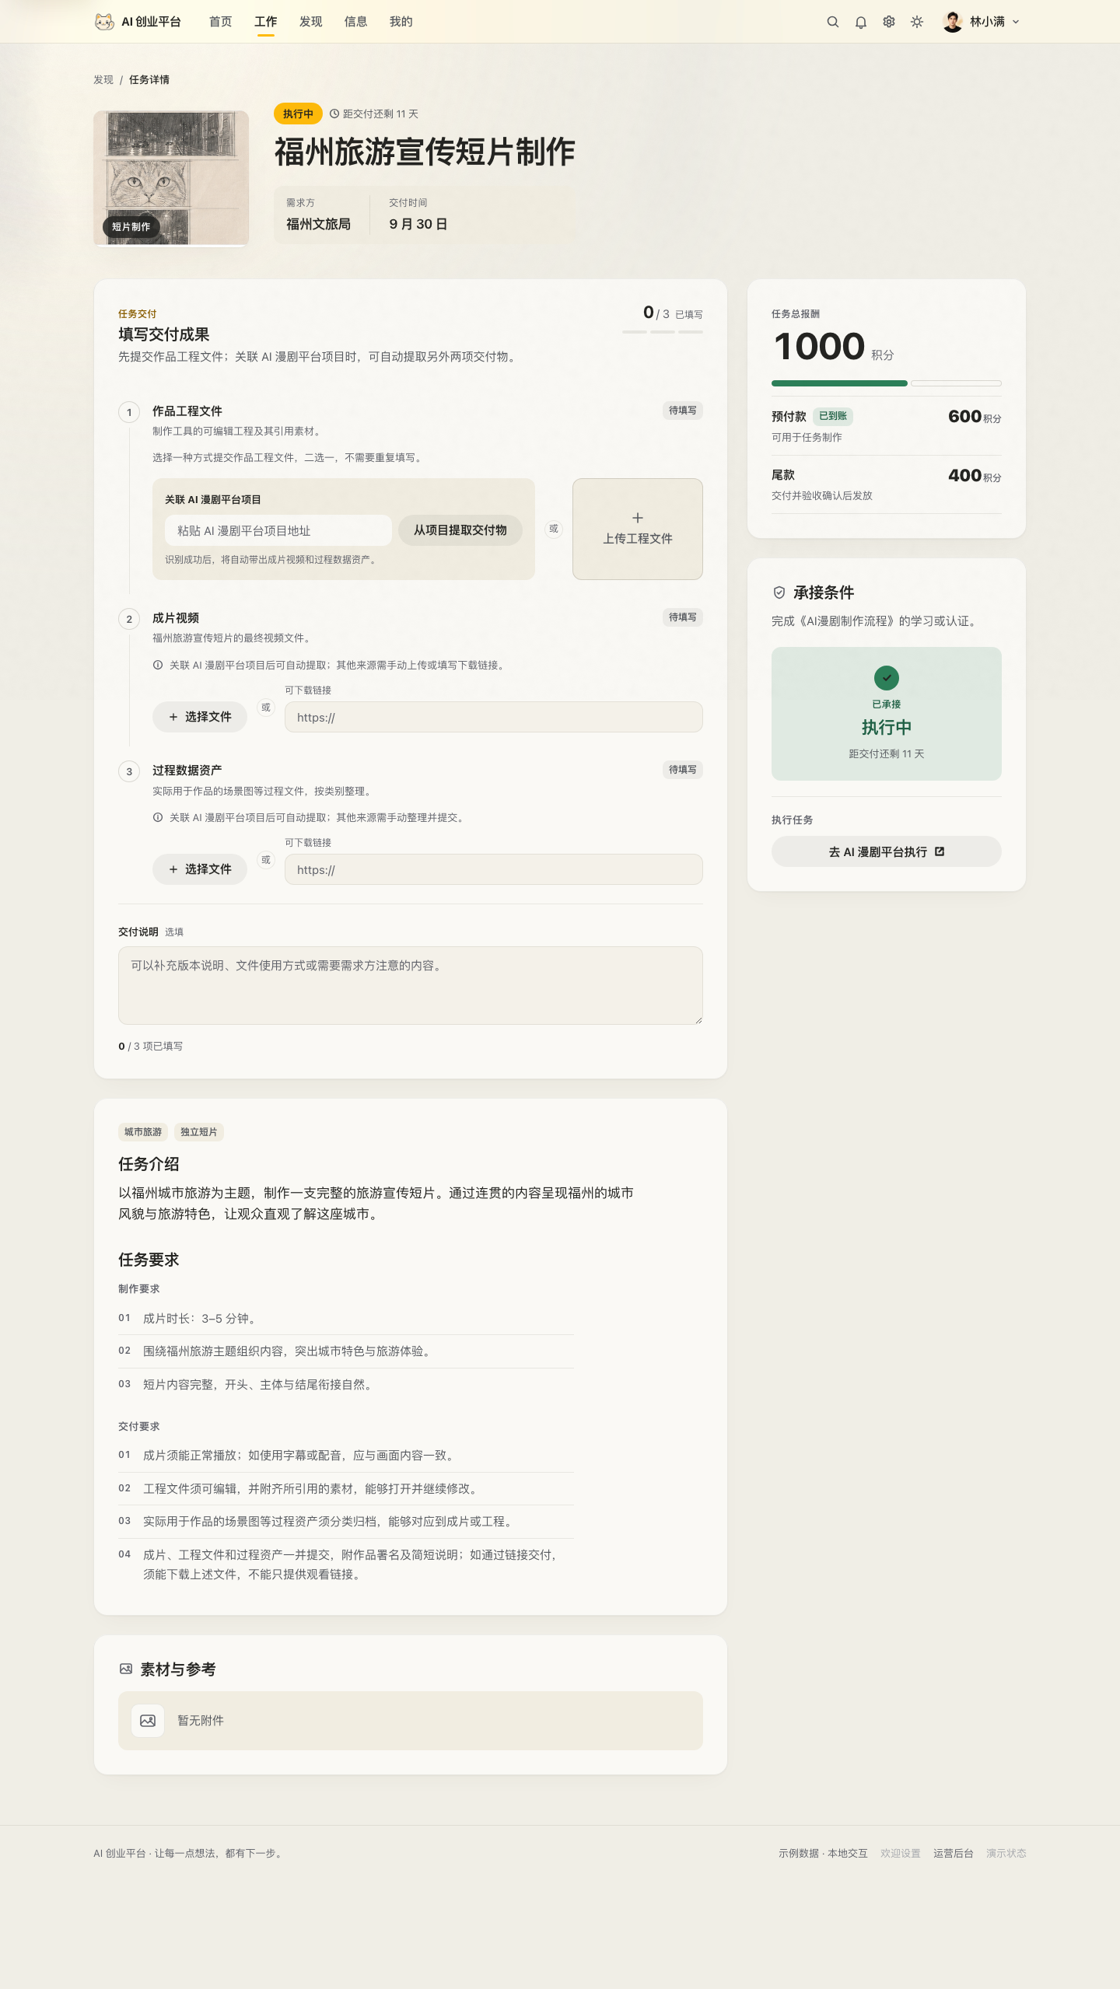The width and height of the screenshot is (1120, 1989).
Task: Toggle the light/dark theme sun icon
Action: click(x=917, y=22)
